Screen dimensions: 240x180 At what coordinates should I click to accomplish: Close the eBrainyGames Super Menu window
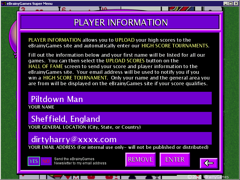point(236,4)
